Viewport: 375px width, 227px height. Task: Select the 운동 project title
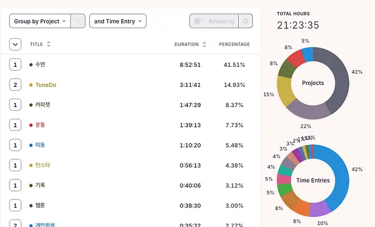pyautogui.click(x=40, y=125)
